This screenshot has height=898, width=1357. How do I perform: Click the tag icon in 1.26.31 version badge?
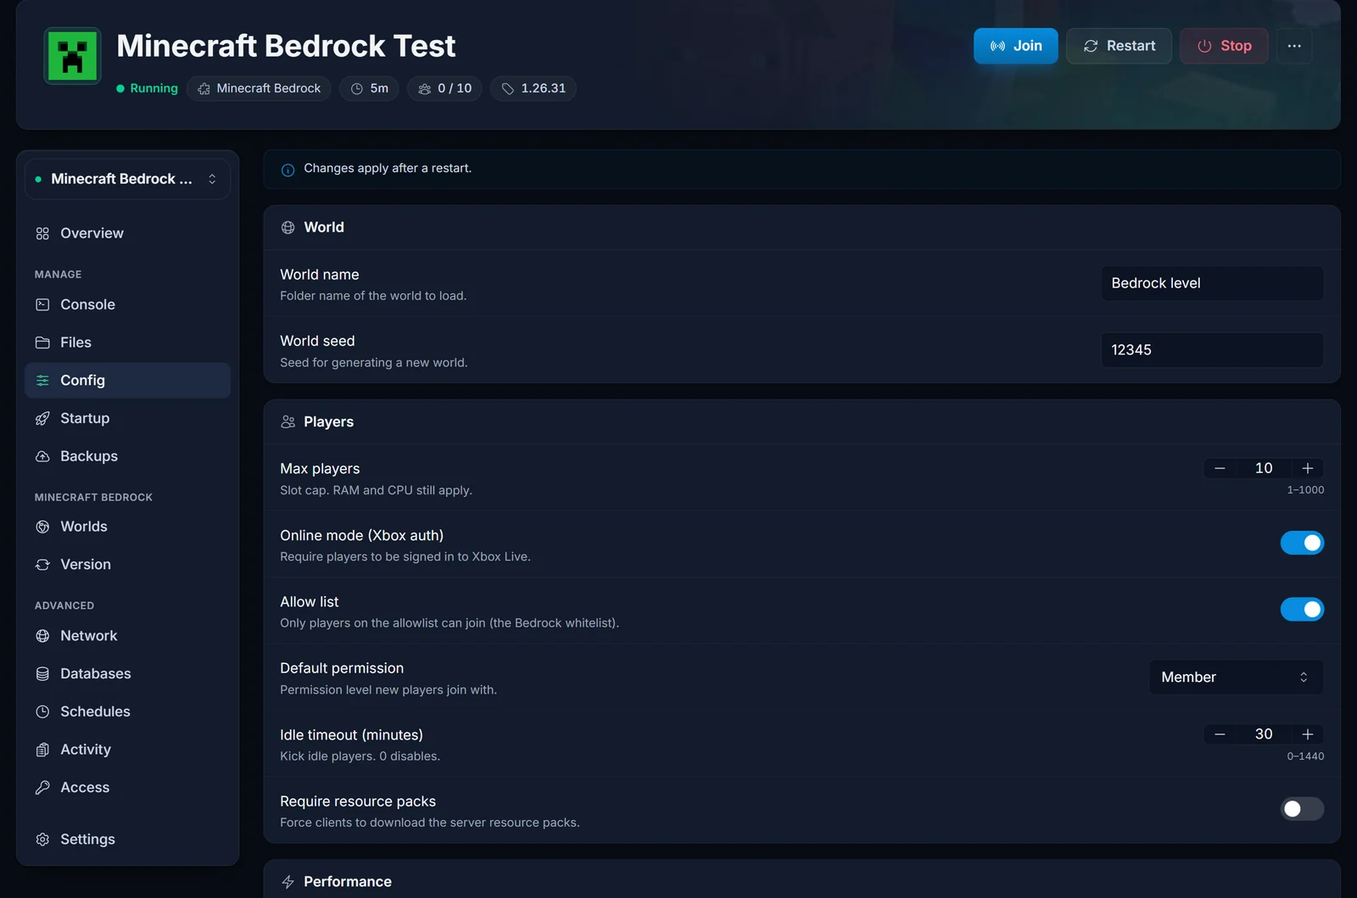507,89
